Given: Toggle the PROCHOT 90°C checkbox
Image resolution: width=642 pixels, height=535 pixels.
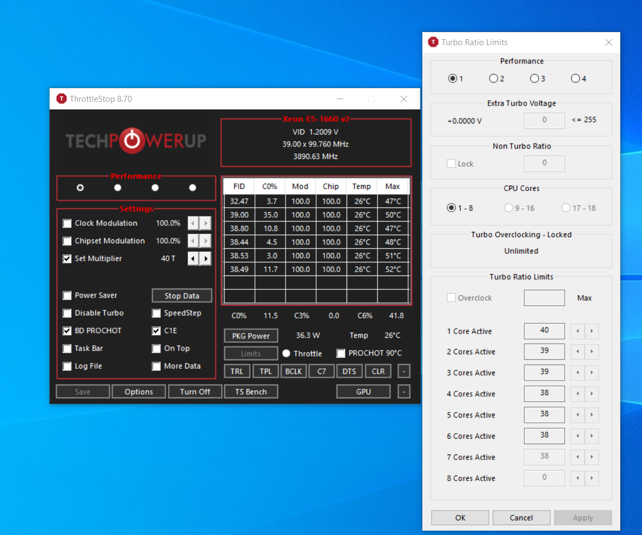Looking at the screenshot, I should 341,353.
